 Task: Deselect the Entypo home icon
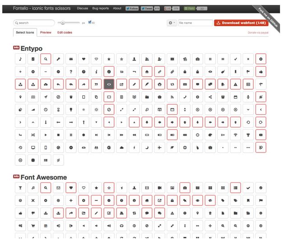[x=147, y=72]
